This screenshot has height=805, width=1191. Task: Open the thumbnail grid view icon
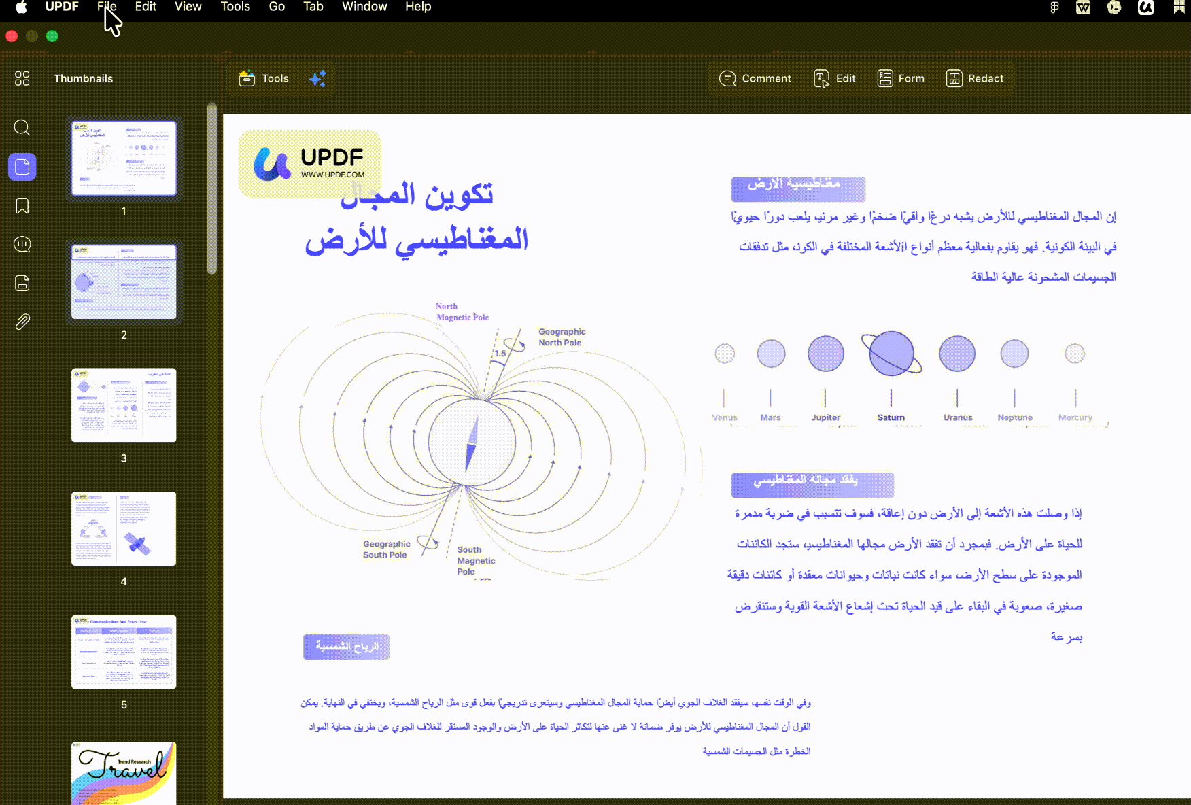[x=22, y=79]
